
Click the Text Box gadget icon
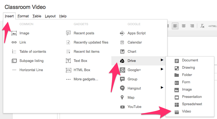[68, 61]
